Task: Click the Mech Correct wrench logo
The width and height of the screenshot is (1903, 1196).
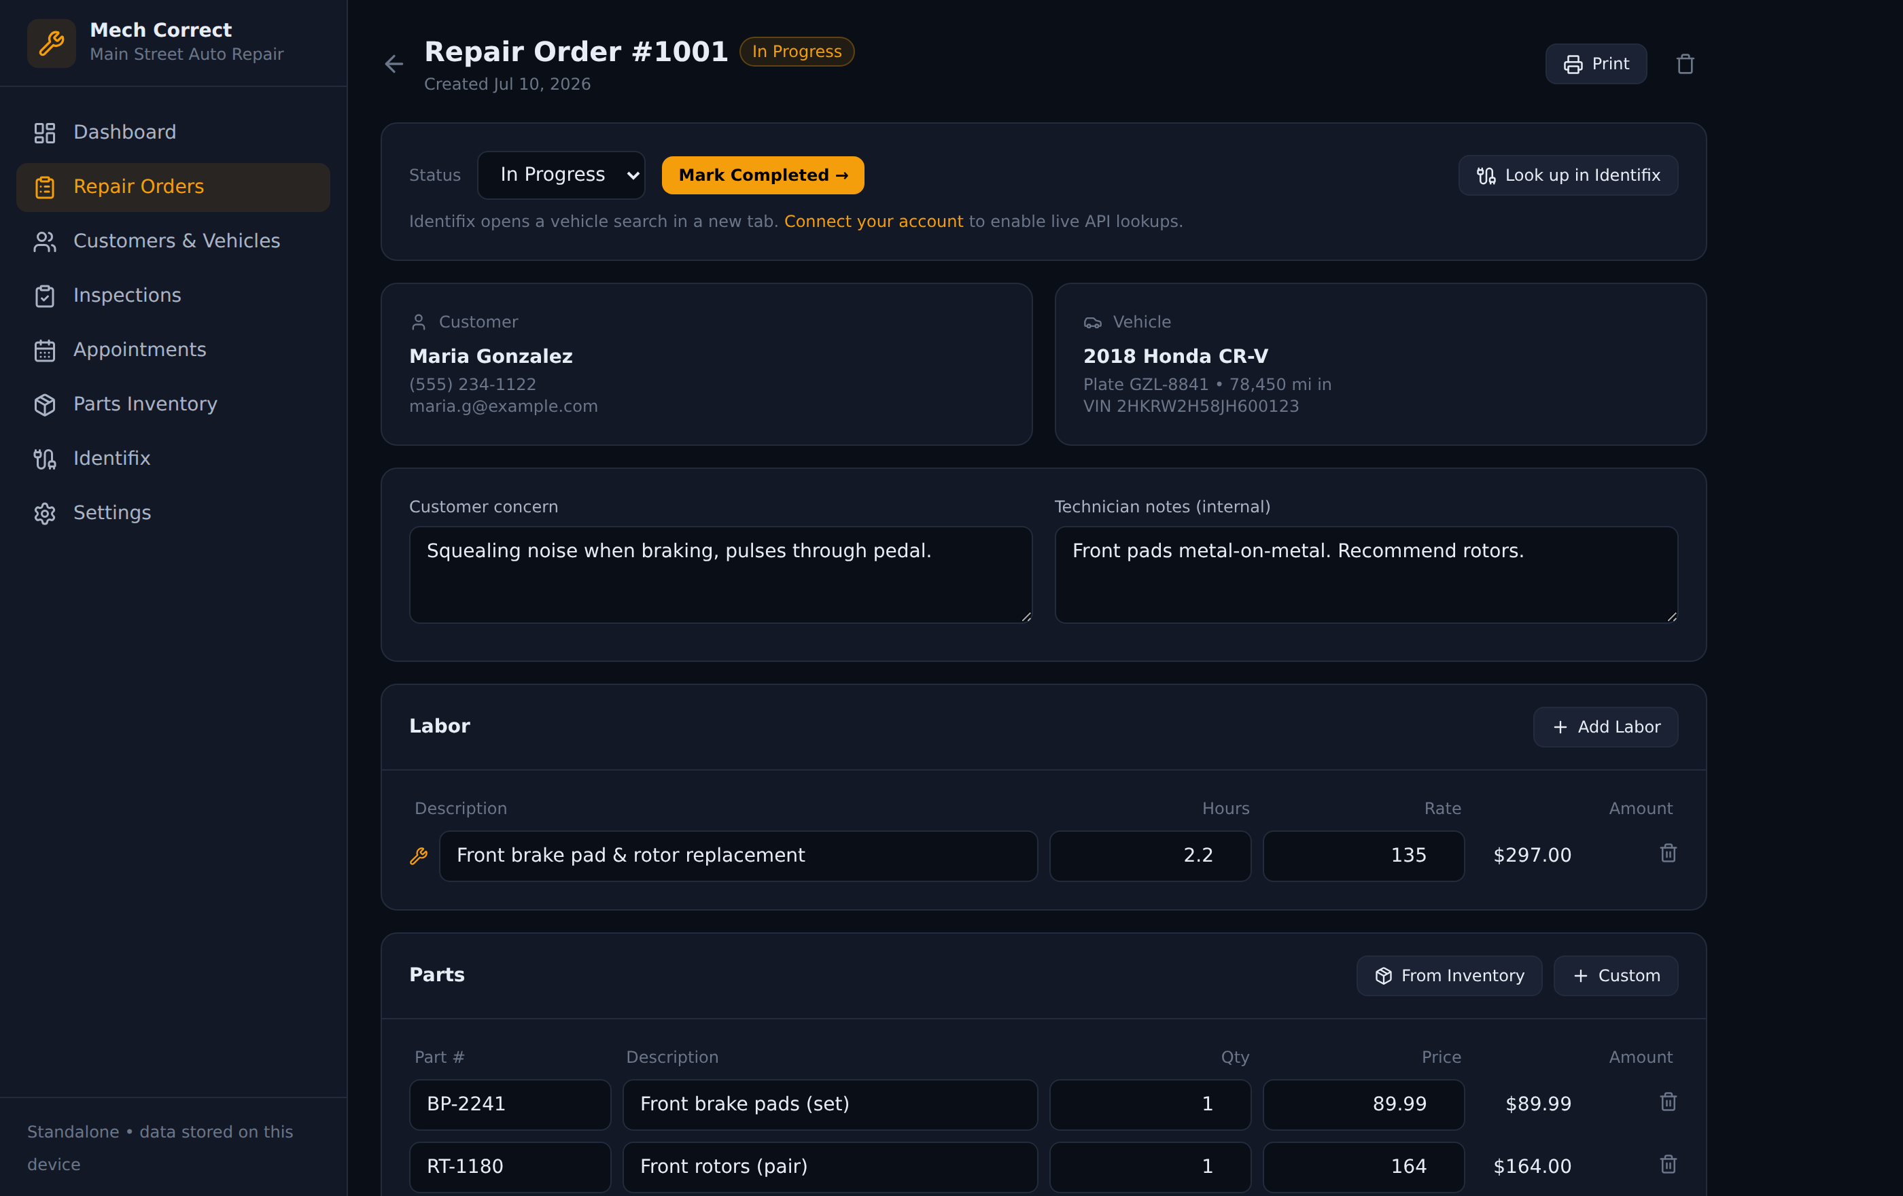Action: click(x=52, y=43)
